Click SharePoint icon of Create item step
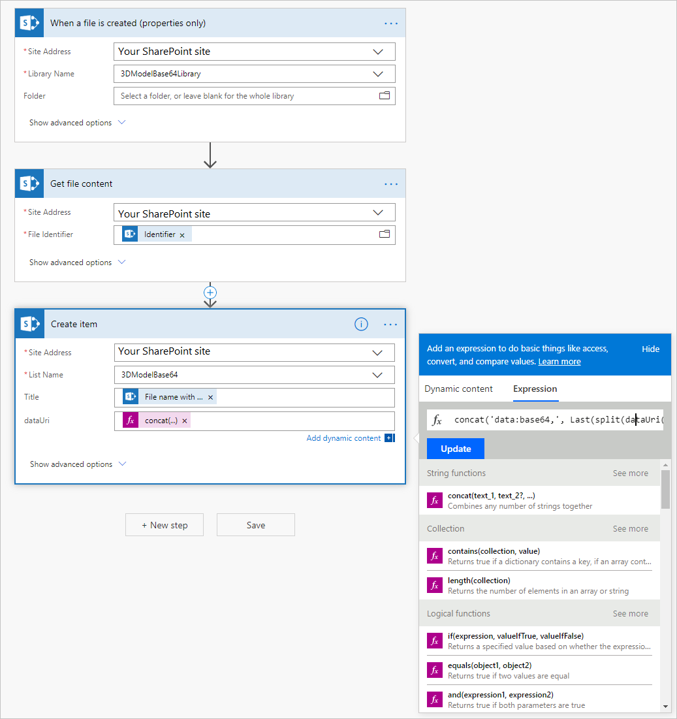The image size is (677, 719). (x=30, y=324)
